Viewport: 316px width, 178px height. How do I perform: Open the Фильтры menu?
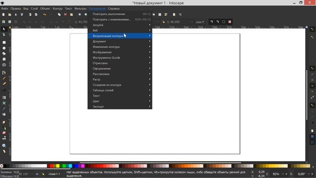[x=80, y=9]
